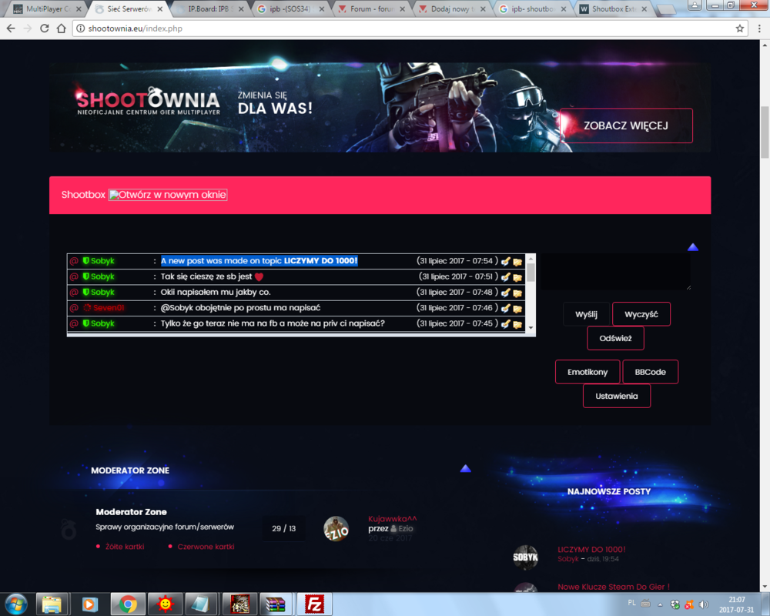This screenshot has height=616, width=770.
Task: Go to the browser home page icon
Action: pyautogui.click(x=62, y=28)
